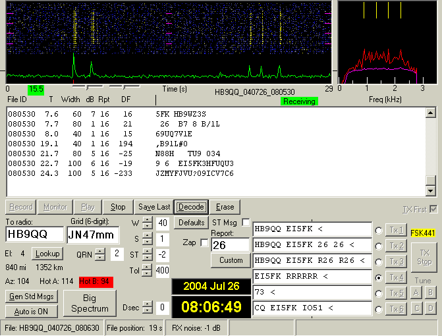
Task: Adjust the Tol tolerance spinner
Action: point(148,270)
